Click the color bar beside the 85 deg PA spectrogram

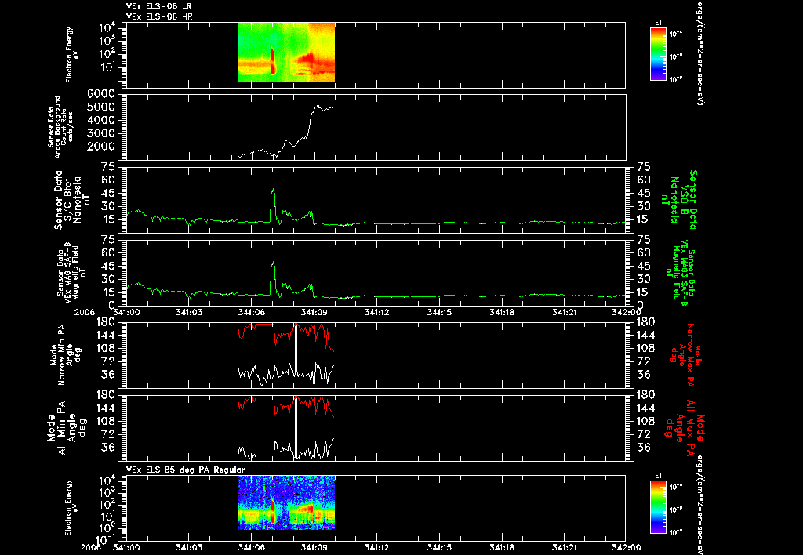pyautogui.click(x=658, y=507)
